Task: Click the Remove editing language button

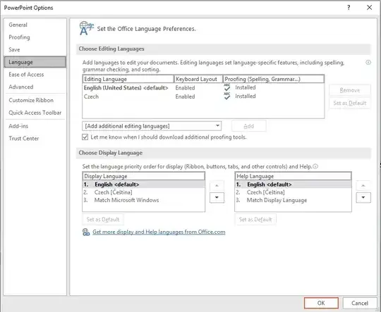Action: click(x=350, y=90)
